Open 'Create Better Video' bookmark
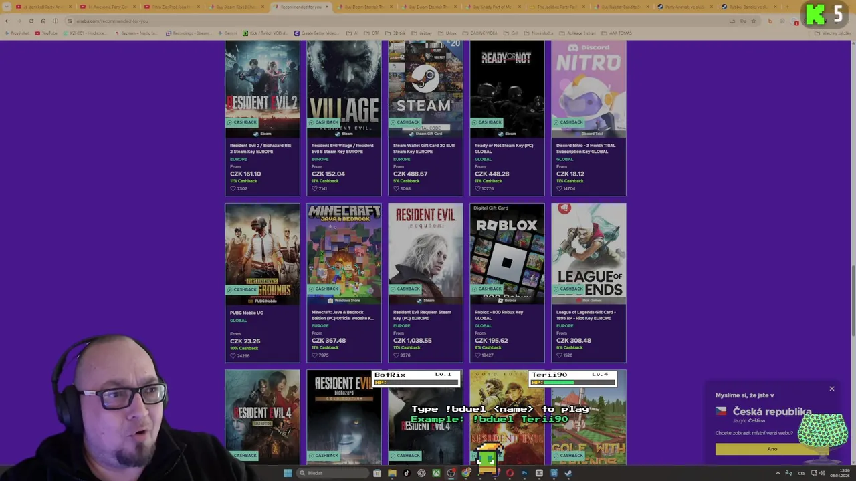Viewport: 856px width, 481px height. [317, 33]
